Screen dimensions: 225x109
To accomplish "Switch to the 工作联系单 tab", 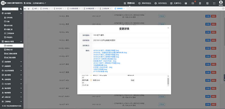I will coord(105,9).
